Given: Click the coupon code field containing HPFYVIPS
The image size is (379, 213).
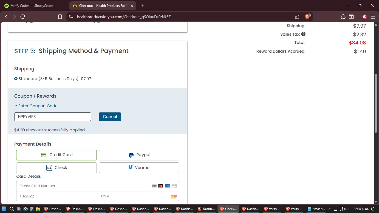Looking at the screenshot, I should pos(53,117).
